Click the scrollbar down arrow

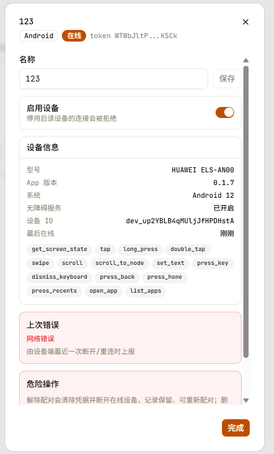pyautogui.click(x=246, y=400)
